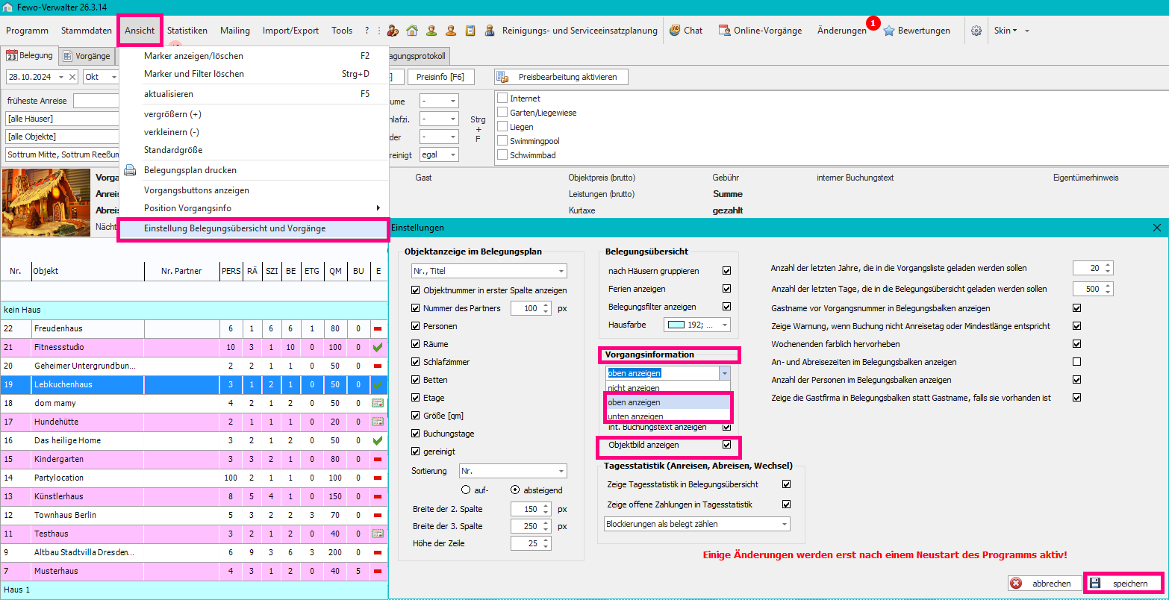The width and height of the screenshot is (1169, 600).
Task: Open Chat from the toolbar
Action: [x=685, y=31]
